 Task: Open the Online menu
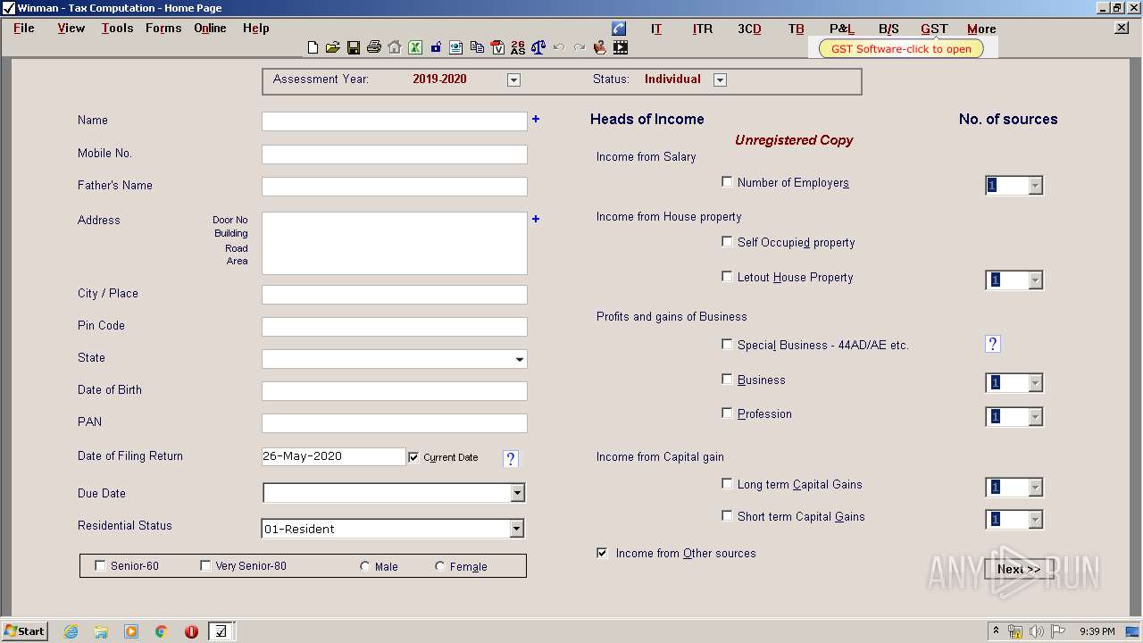coord(211,28)
